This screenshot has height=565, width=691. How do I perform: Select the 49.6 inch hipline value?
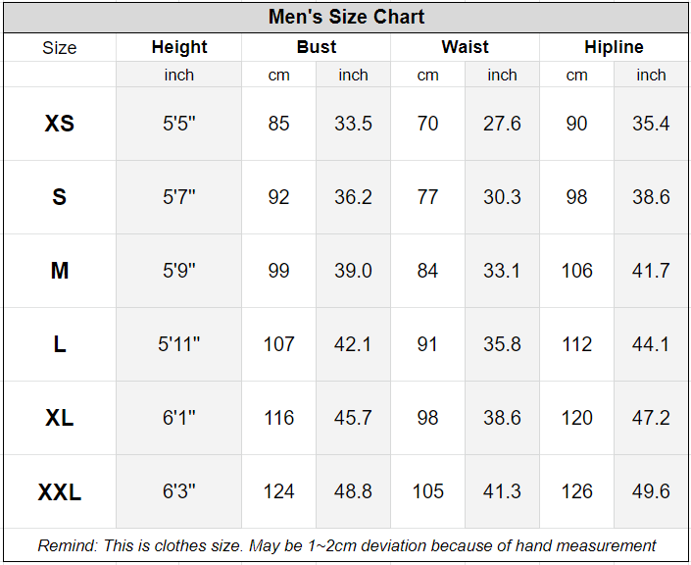[651, 491]
